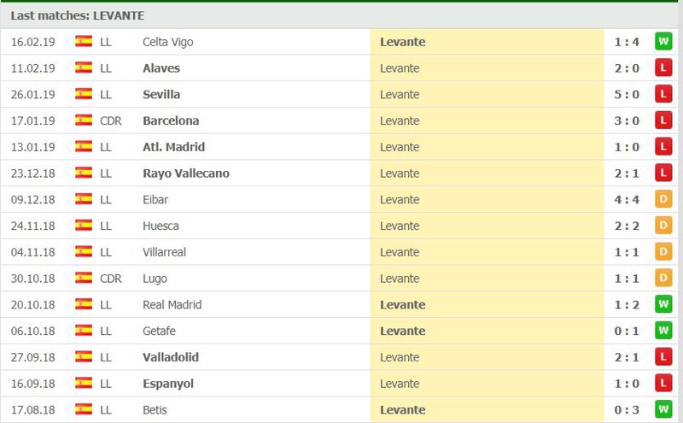Click the green W badge for Celta Vigo match
683x423 pixels.
(663, 42)
